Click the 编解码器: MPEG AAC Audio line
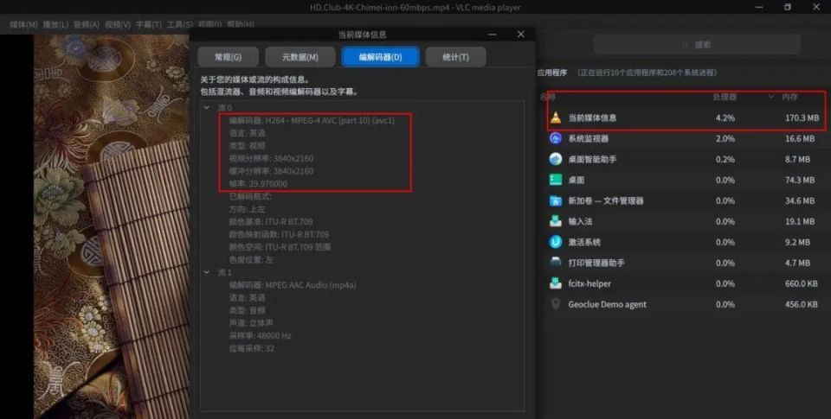 pos(293,285)
